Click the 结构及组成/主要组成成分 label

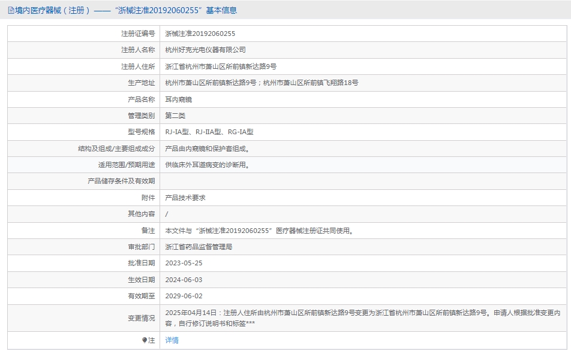pos(116,149)
